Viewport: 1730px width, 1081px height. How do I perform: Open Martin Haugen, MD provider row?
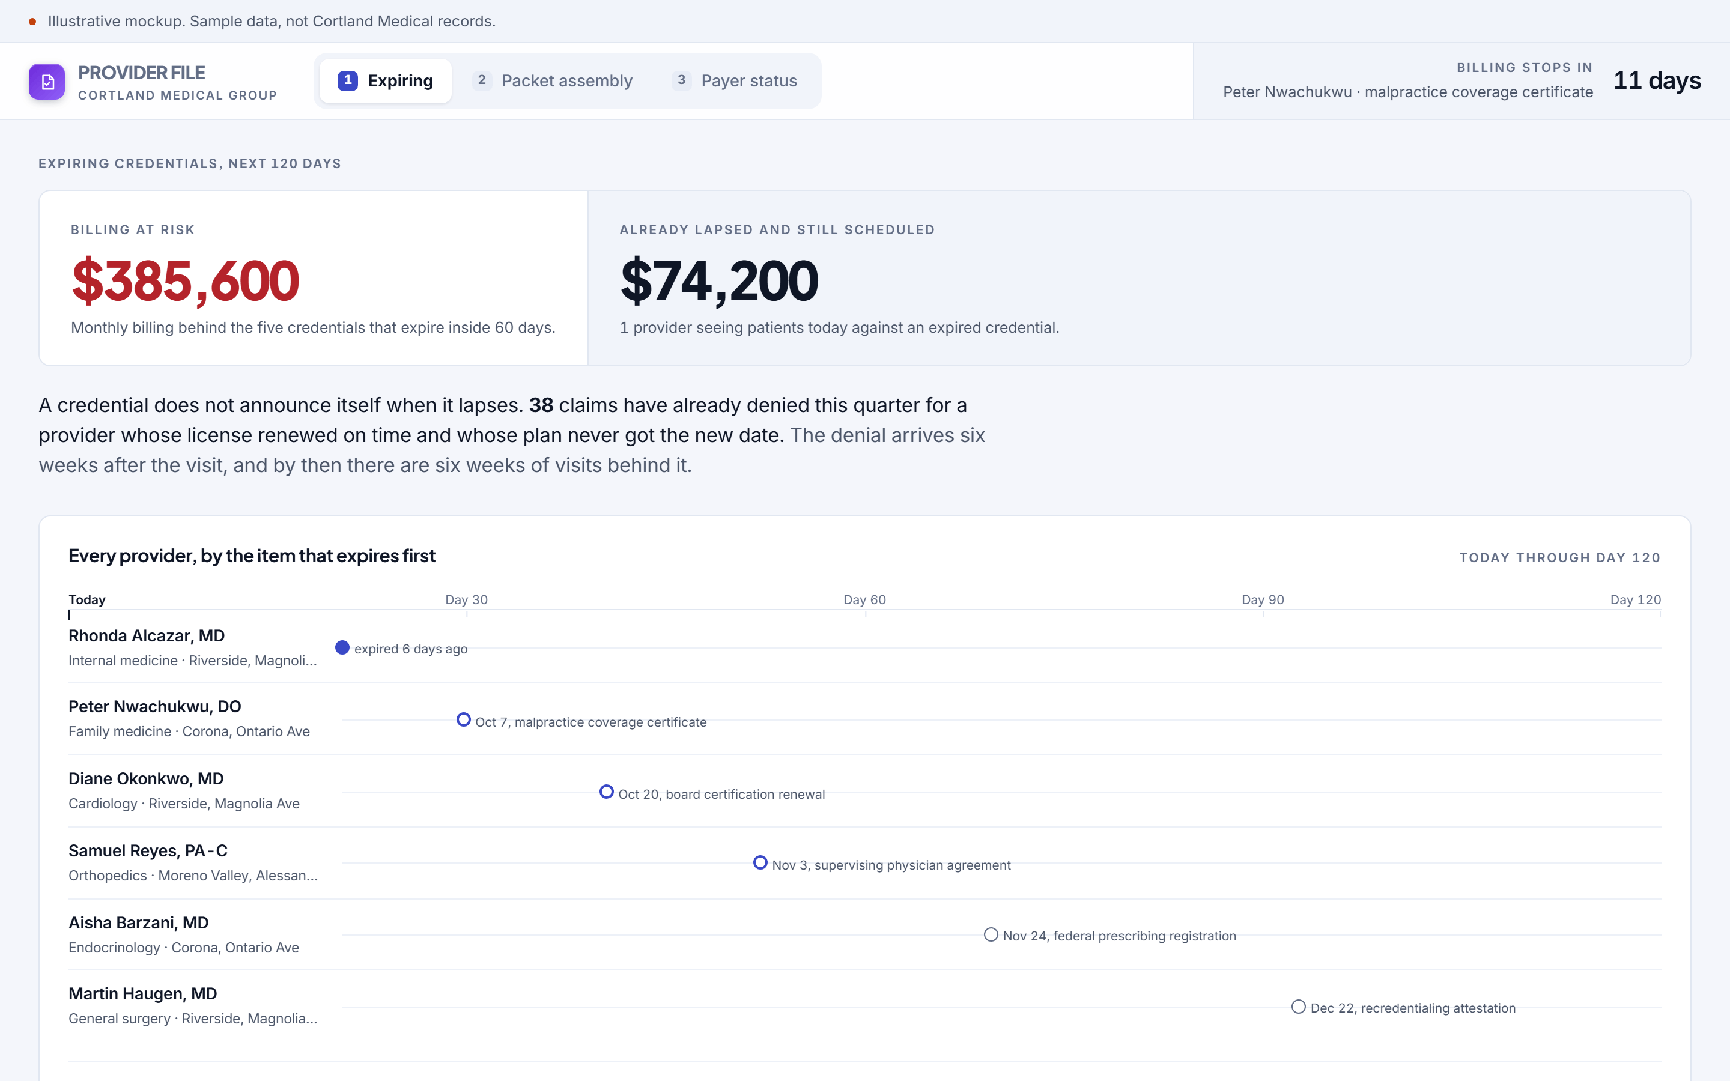click(865, 1006)
